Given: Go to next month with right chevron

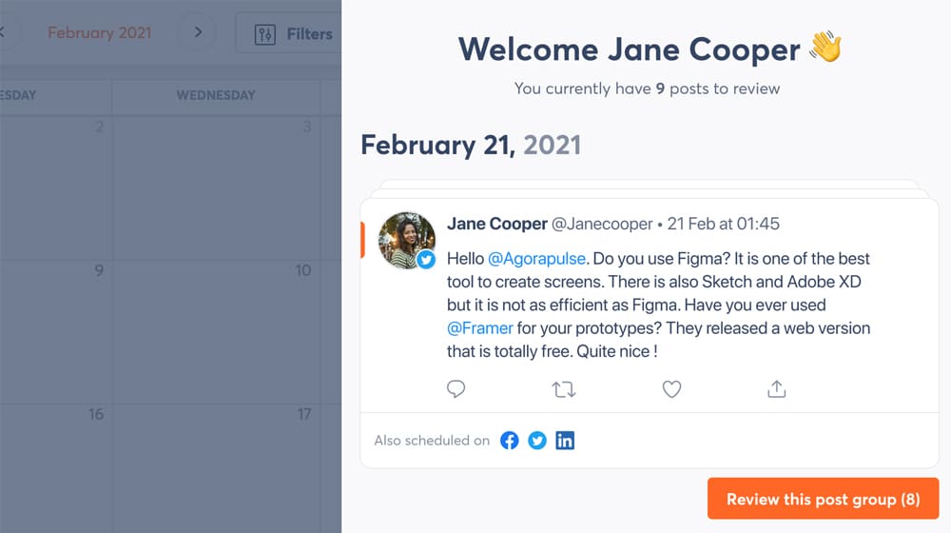Looking at the screenshot, I should [198, 32].
